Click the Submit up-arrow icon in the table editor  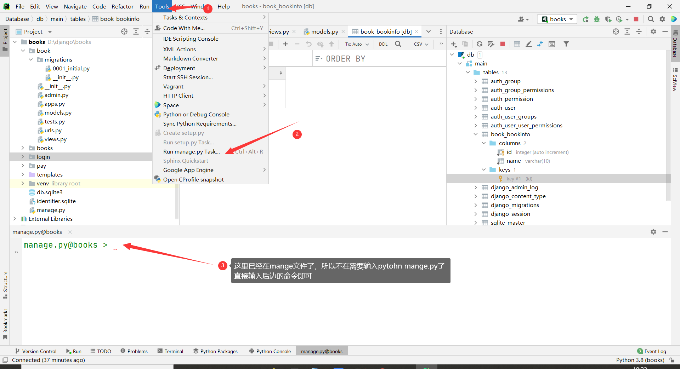pyautogui.click(x=331, y=44)
